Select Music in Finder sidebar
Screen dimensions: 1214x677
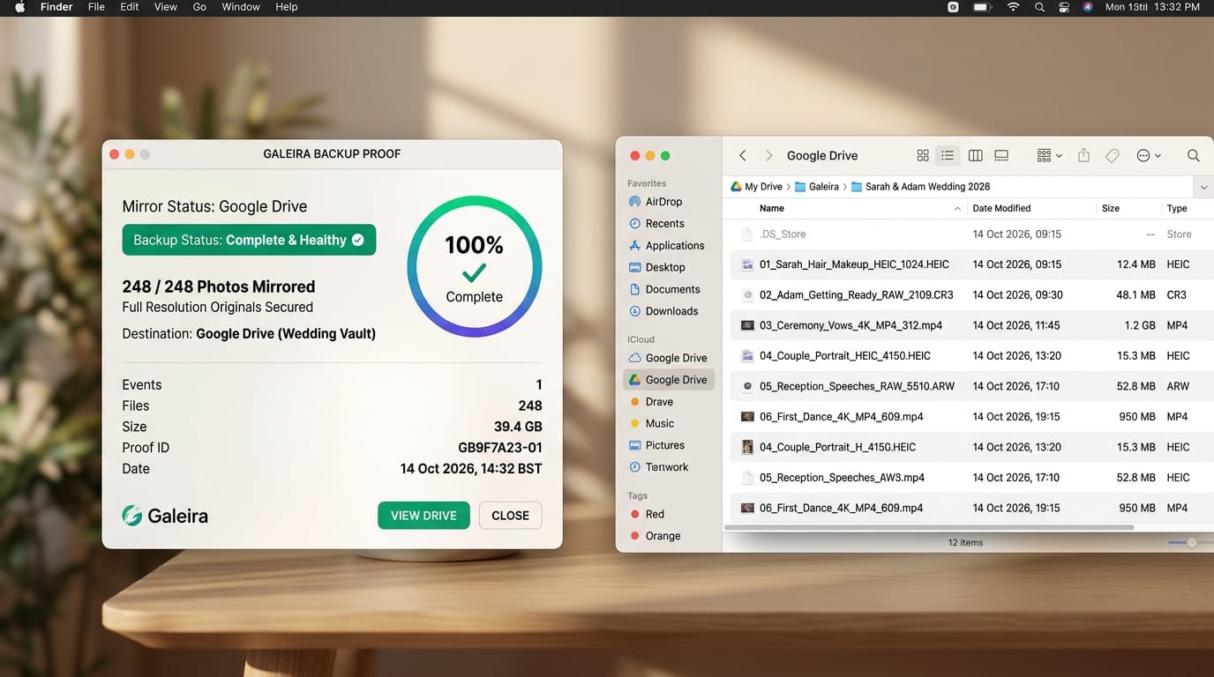651,424
